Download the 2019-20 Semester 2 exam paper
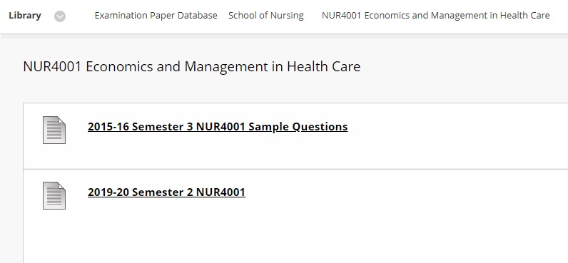This screenshot has width=568, height=263. click(x=167, y=192)
